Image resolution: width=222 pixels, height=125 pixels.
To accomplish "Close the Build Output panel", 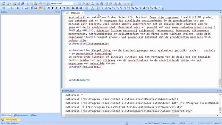I will [x=220, y=91].
